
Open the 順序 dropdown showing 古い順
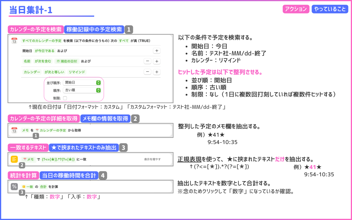pos(82,90)
